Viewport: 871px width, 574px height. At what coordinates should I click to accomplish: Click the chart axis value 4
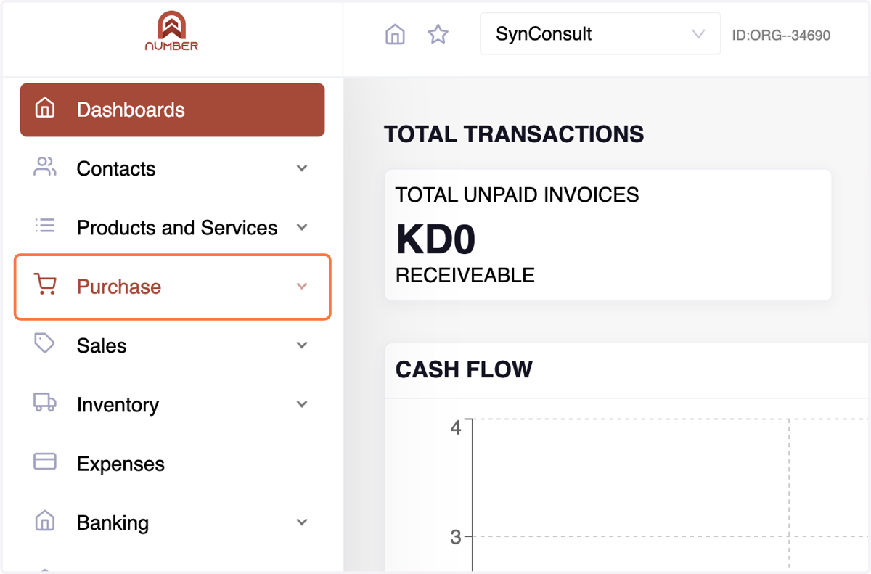point(456,427)
